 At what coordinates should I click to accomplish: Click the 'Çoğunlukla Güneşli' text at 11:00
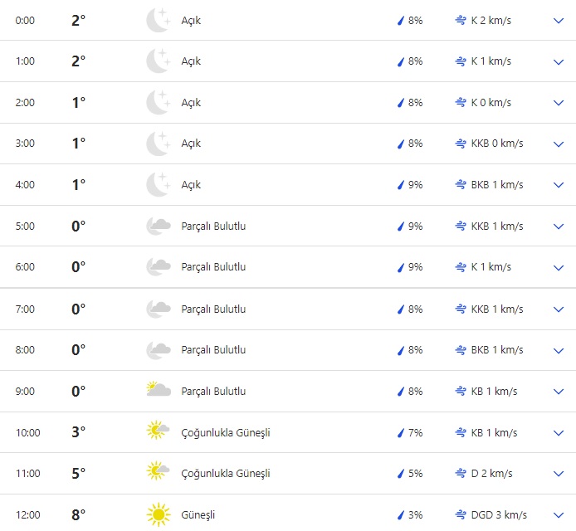(226, 474)
